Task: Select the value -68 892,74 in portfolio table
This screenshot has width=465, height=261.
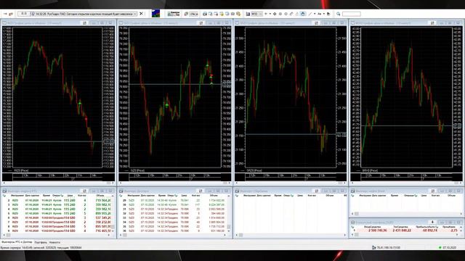Action: point(429,231)
